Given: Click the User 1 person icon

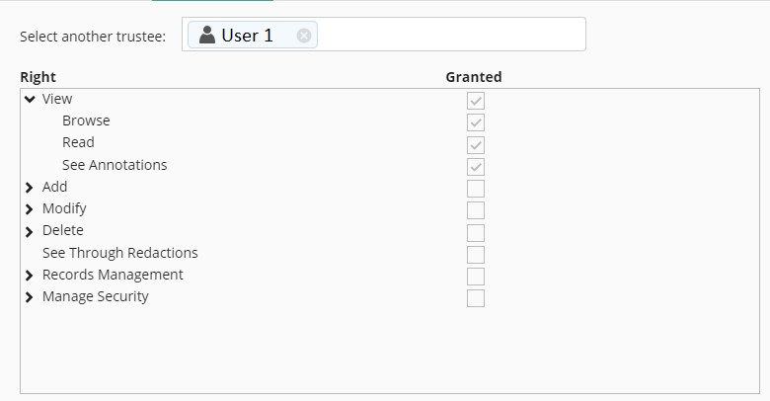Looking at the screenshot, I should point(207,36).
